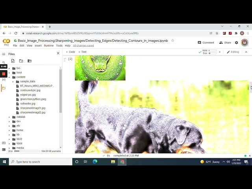The image size is (252, 189).
Task: Select the edged-pic.jpg file
Action: (28, 95)
